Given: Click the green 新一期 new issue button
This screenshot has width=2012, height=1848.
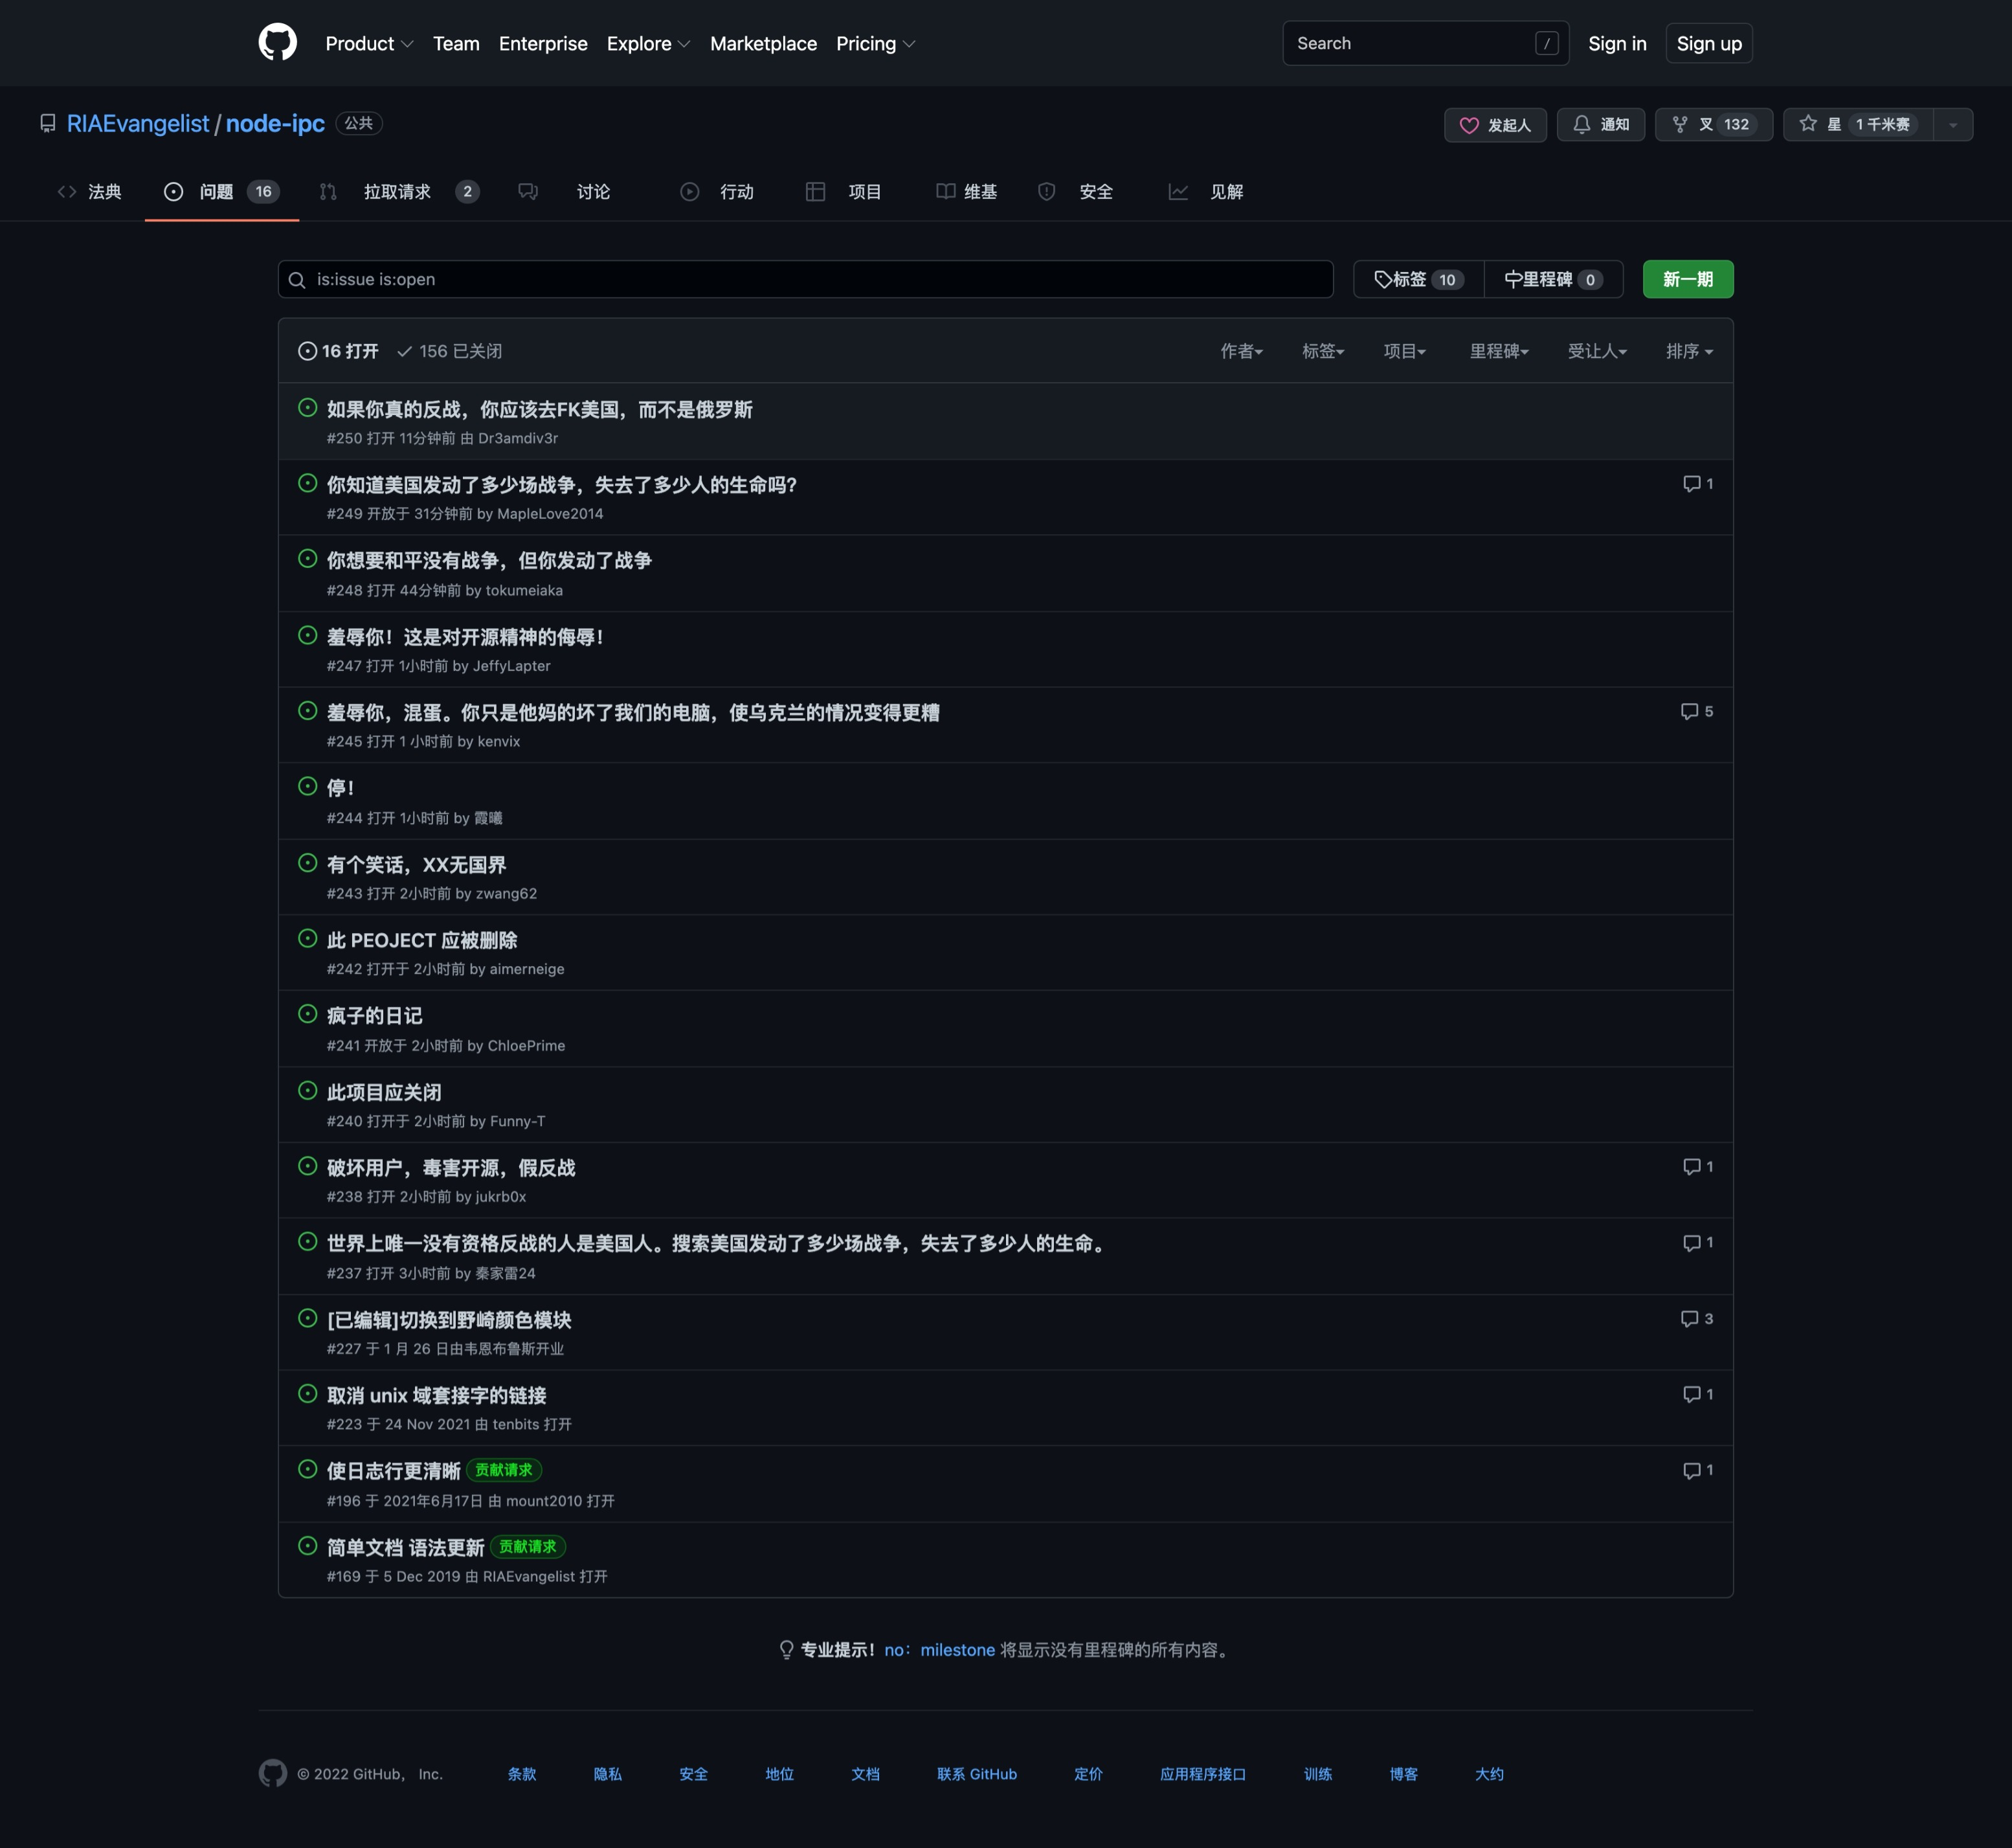Looking at the screenshot, I should [1688, 279].
